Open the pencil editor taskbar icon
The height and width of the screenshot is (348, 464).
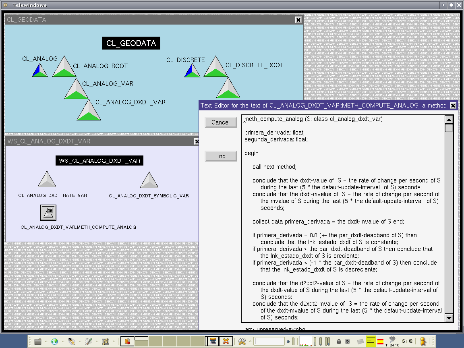click(89, 342)
